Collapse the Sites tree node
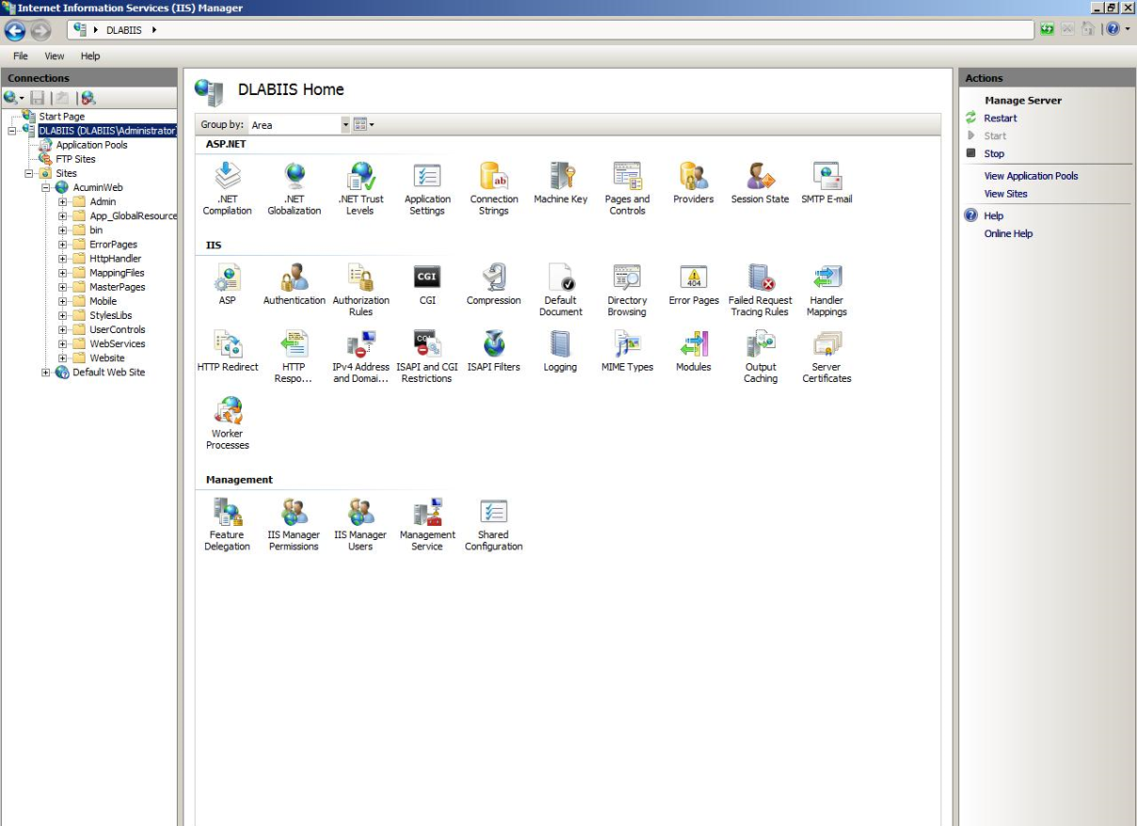This screenshot has width=1137, height=826. (x=29, y=173)
